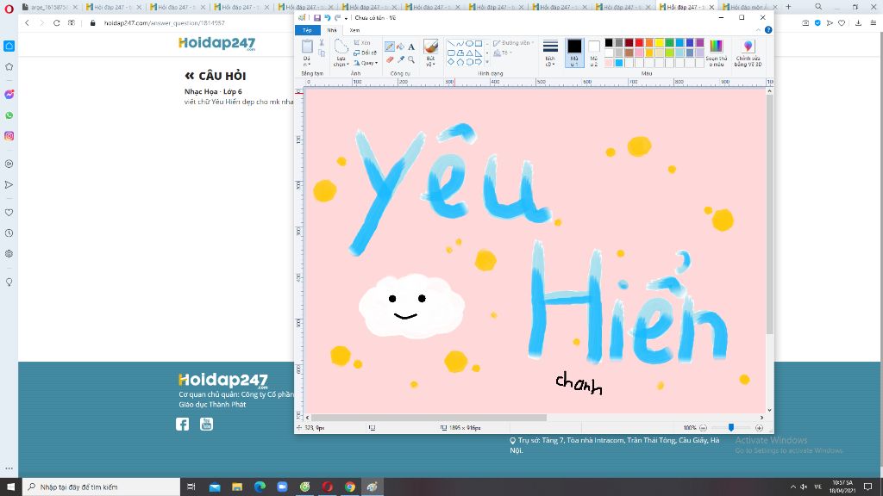The height and width of the screenshot is (496, 883).
Task: Choose the line shape
Action: pyautogui.click(x=451, y=43)
